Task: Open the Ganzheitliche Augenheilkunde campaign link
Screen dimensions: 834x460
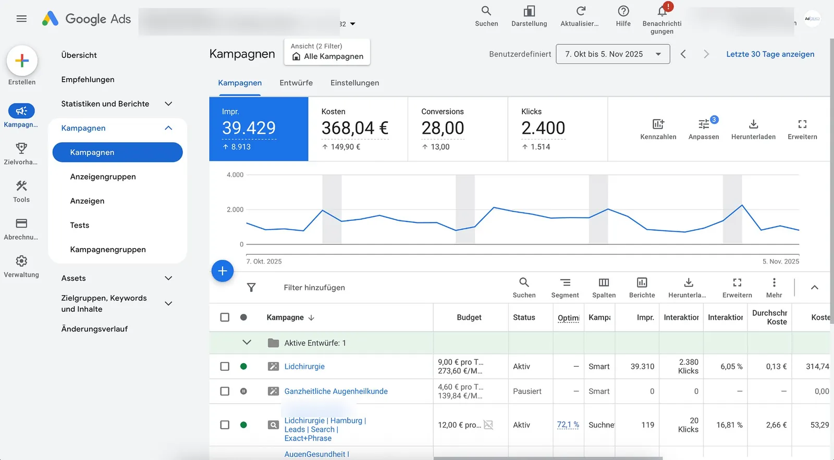Action: [x=336, y=391]
